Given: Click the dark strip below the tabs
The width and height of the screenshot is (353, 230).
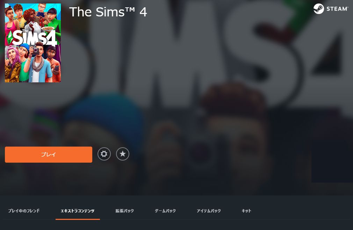Looking at the screenshot, I should pos(176,225).
